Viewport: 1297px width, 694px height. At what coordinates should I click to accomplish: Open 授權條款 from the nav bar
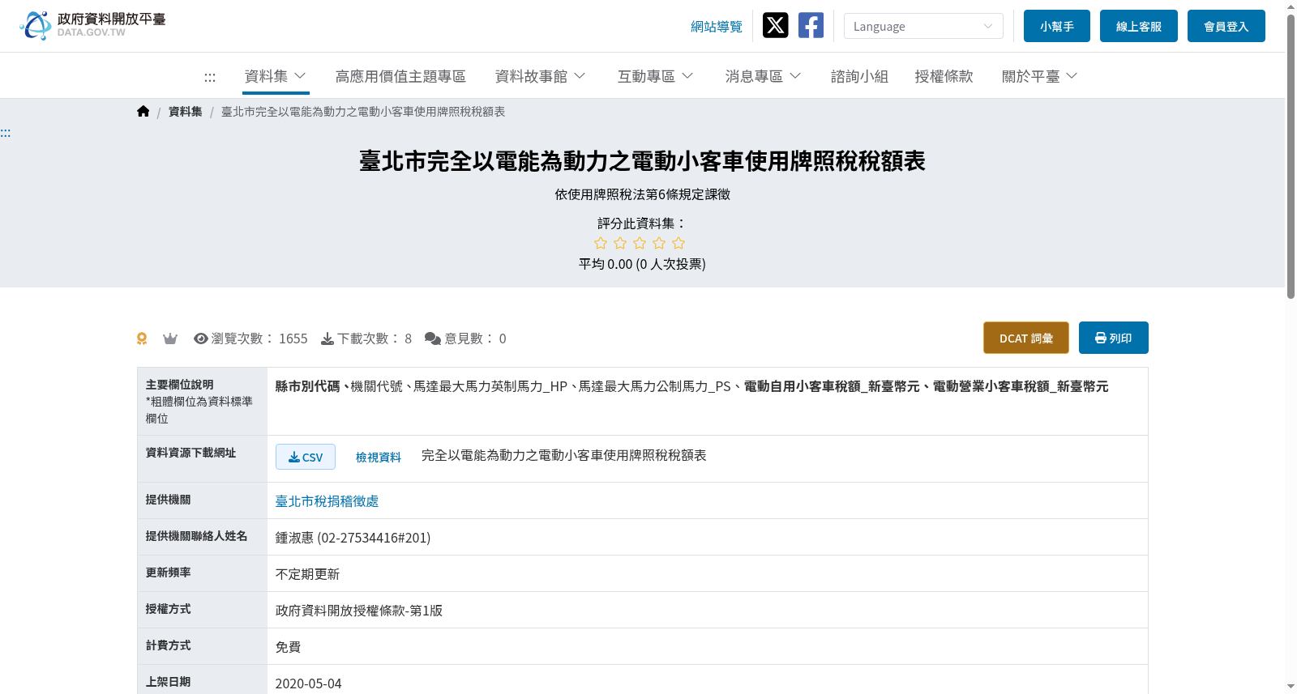944,76
